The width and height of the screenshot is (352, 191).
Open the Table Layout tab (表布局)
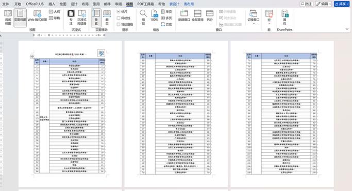[189, 4]
